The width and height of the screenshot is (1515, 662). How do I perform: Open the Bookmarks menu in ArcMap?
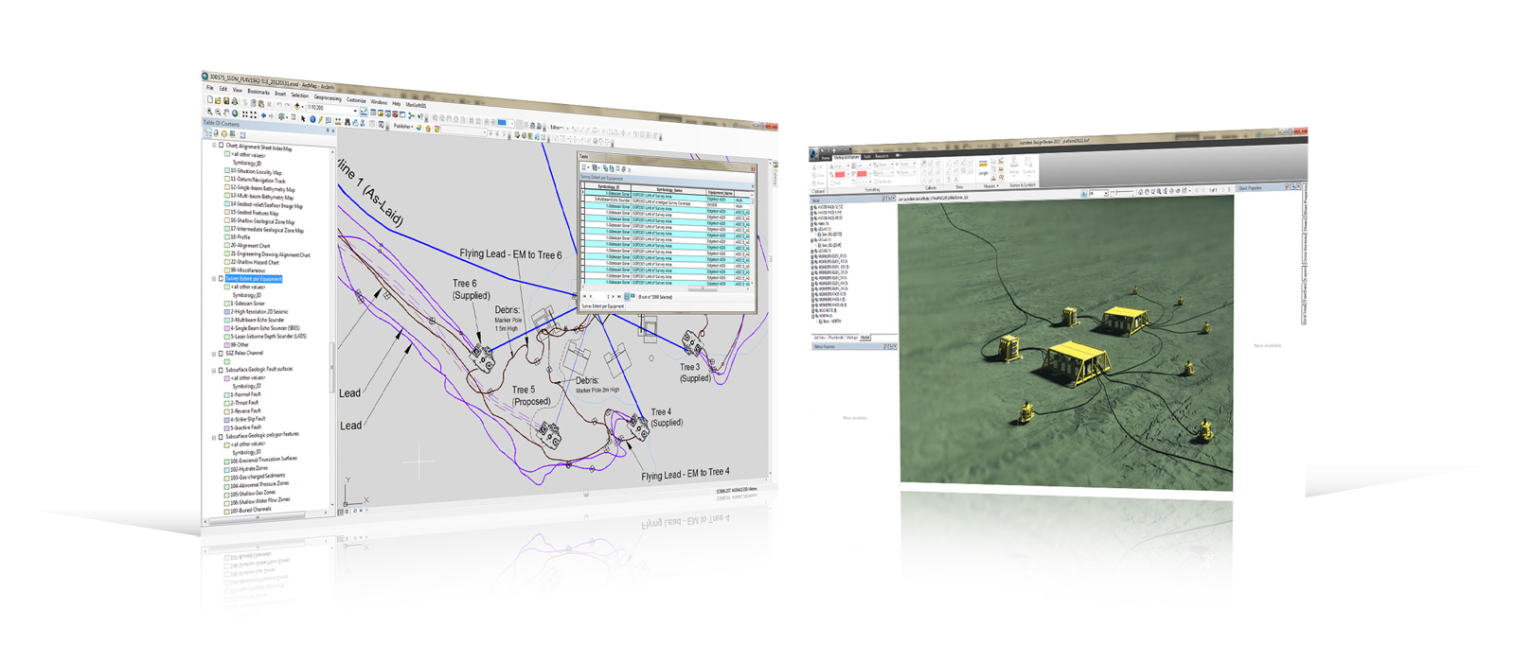258,92
